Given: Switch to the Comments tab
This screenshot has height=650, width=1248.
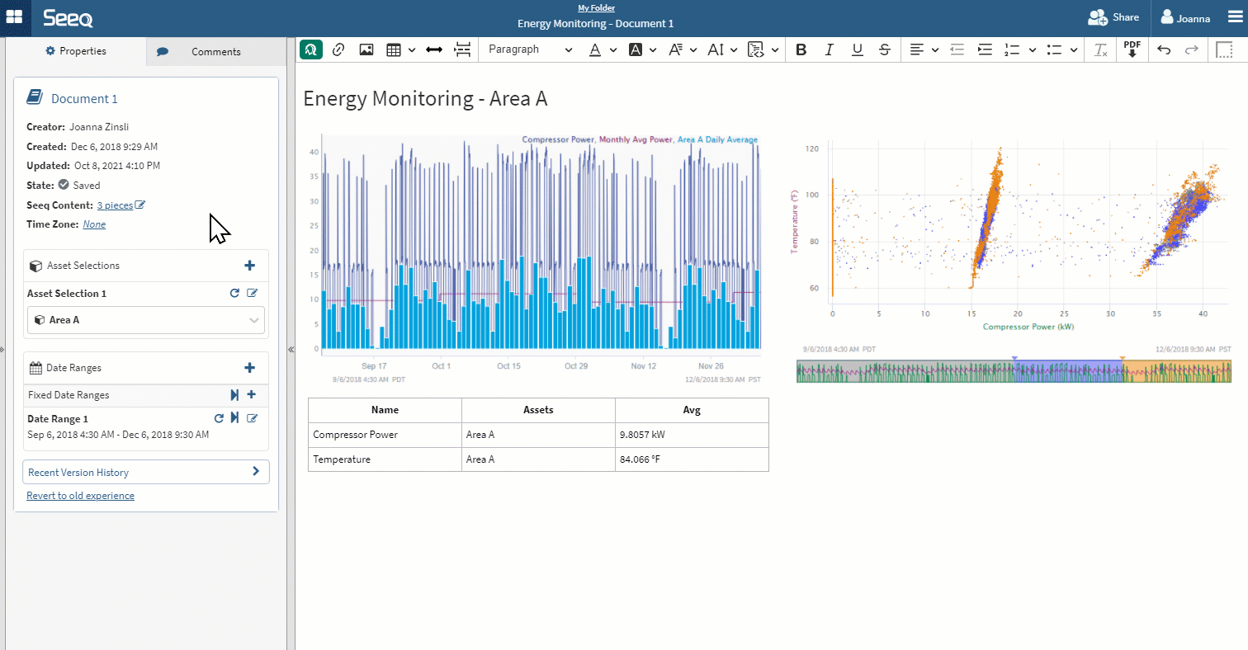Looking at the screenshot, I should click(x=215, y=51).
